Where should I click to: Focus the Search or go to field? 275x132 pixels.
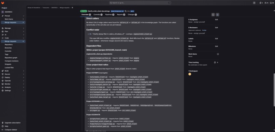click(140, 3)
